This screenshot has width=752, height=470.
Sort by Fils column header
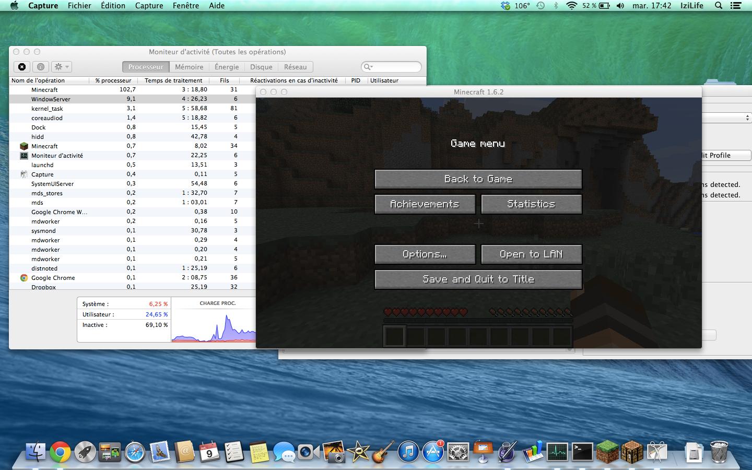[225, 80]
